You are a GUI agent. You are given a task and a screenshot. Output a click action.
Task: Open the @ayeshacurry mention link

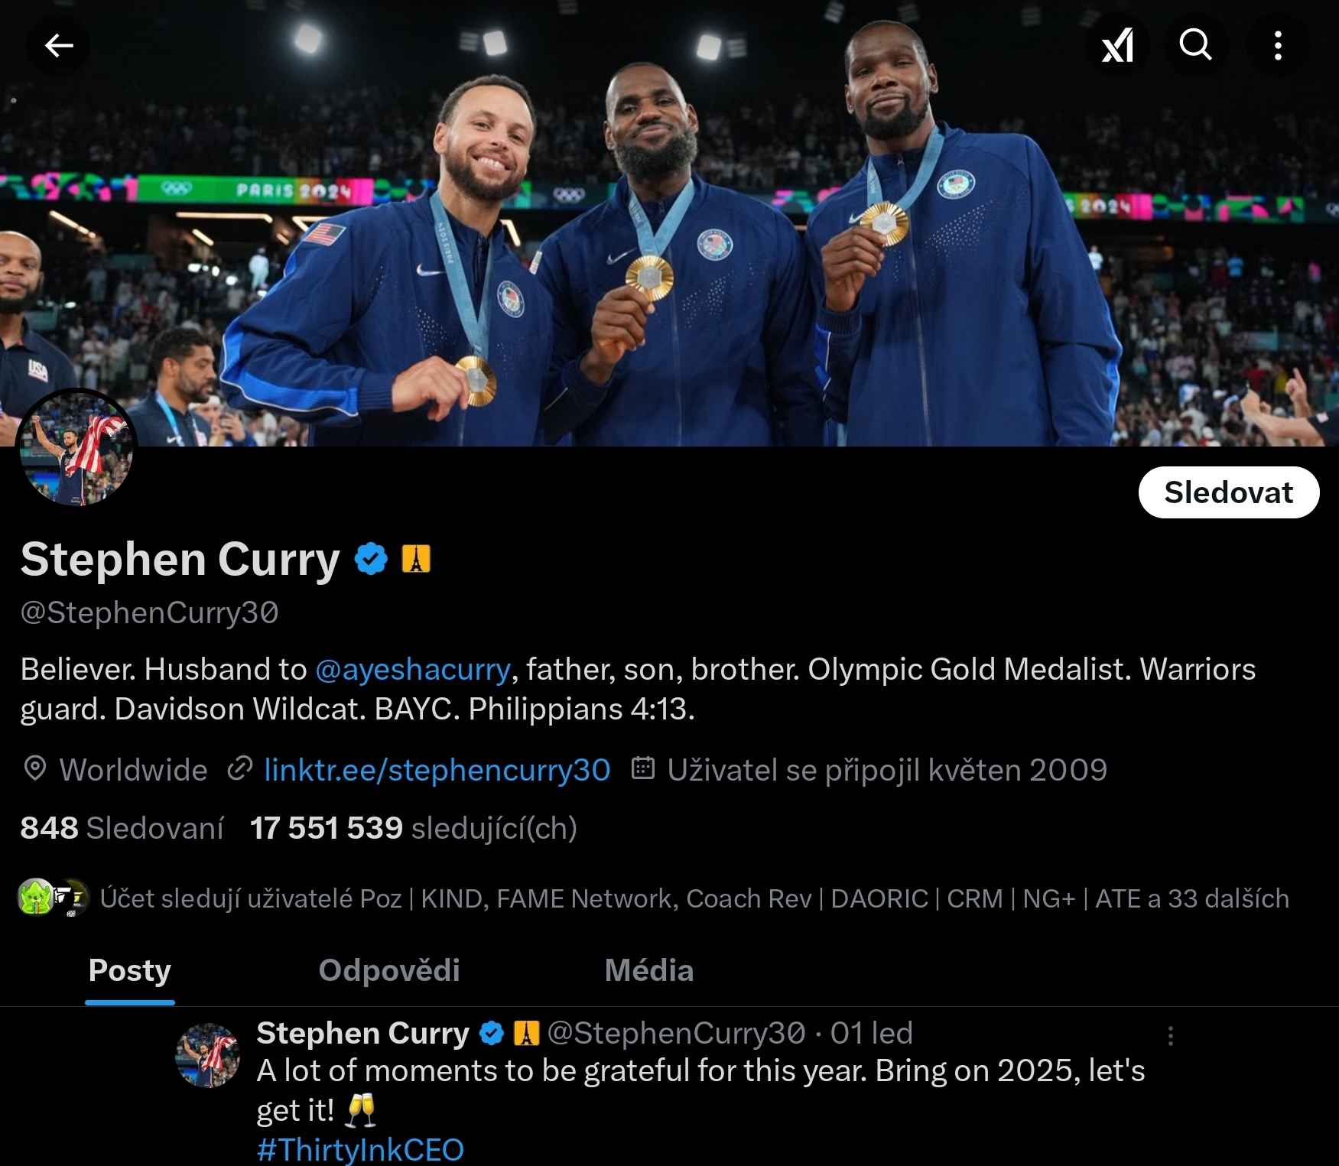[x=413, y=669]
